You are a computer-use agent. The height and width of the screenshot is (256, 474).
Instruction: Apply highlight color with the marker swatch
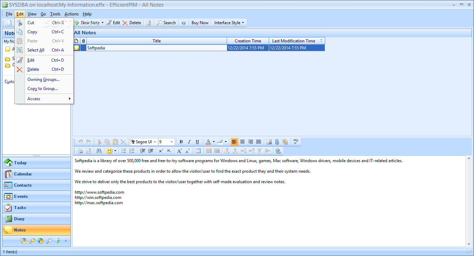point(220,142)
